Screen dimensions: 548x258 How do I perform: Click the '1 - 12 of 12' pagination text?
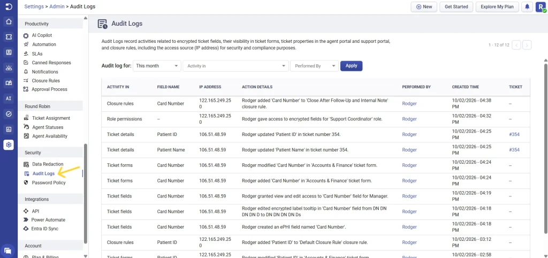point(499,45)
